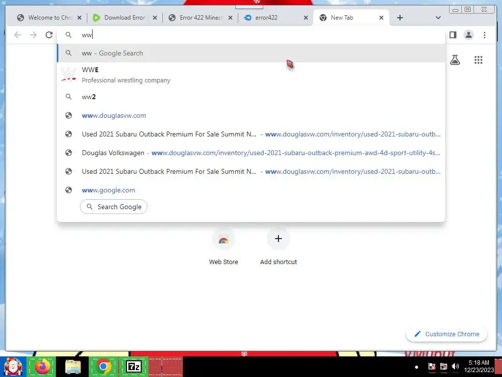502x377 pixels.
Task: Close the Error 422 Minecraft tab
Action: pyautogui.click(x=230, y=18)
